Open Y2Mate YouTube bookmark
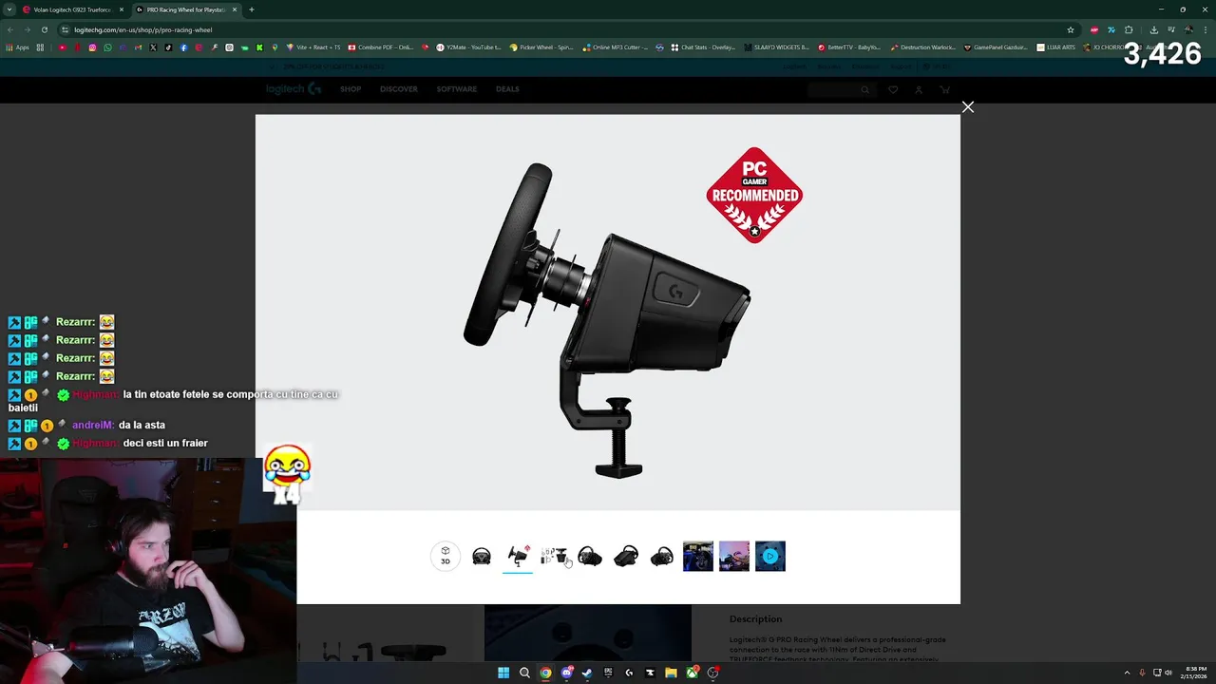This screenshot has width=1216, height=684. click(468, 47)
